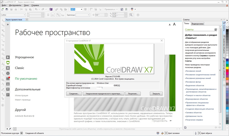This screenshot has width=229, height=136.
Task: Click the add page plus circle icon
Action: point(138,15)
